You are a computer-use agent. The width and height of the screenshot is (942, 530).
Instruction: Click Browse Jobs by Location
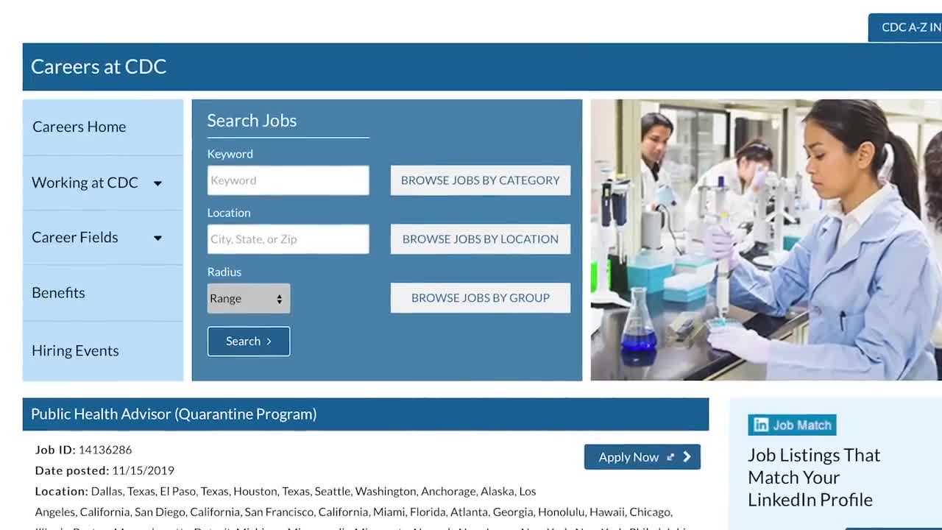(x=481, y=239)
